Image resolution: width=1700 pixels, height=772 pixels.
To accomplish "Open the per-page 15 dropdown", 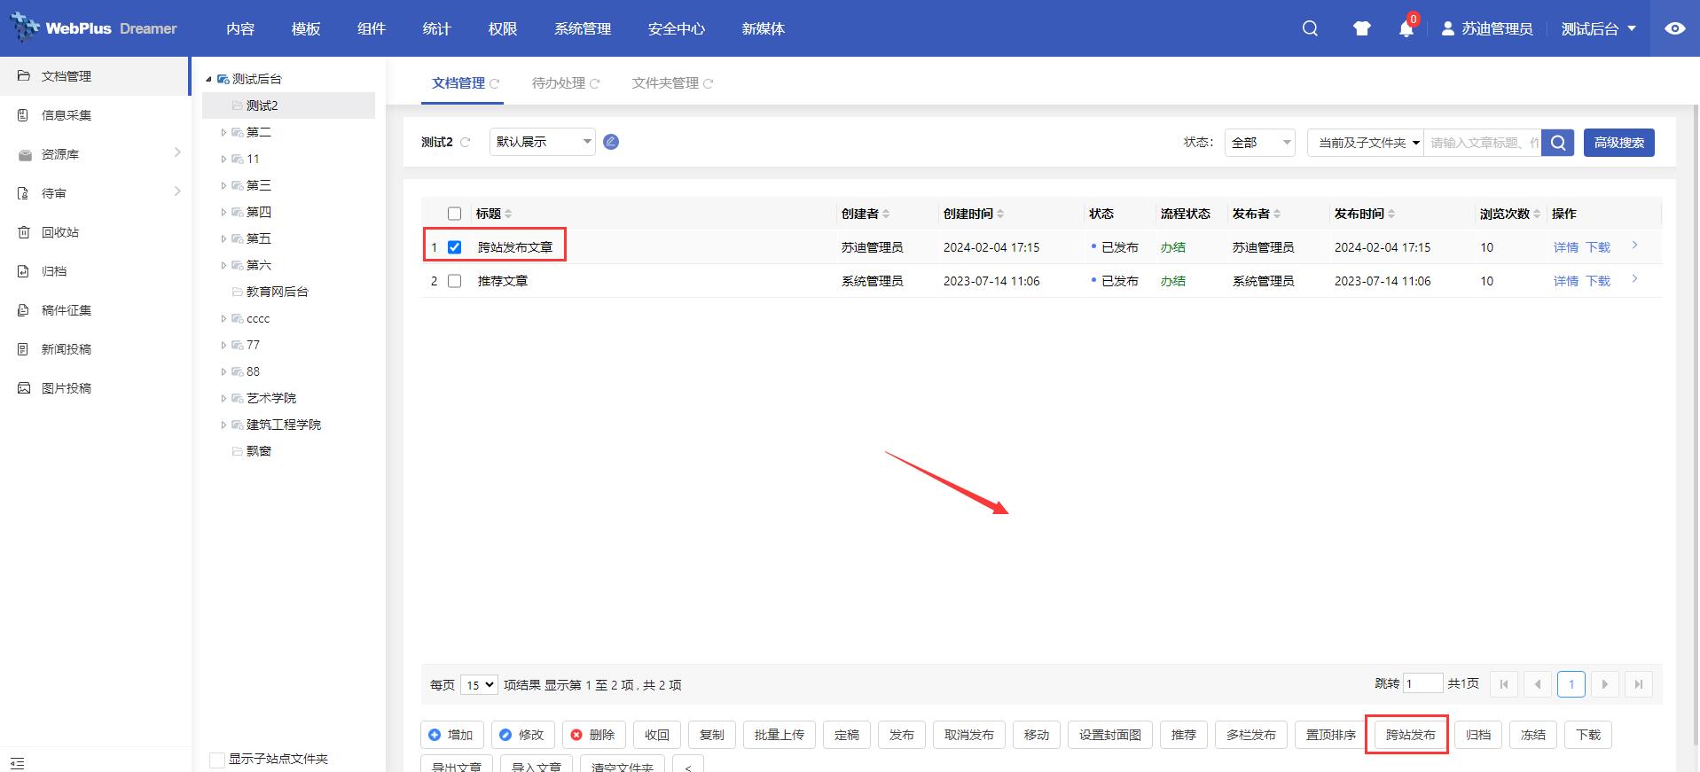I will coord(479,685).
